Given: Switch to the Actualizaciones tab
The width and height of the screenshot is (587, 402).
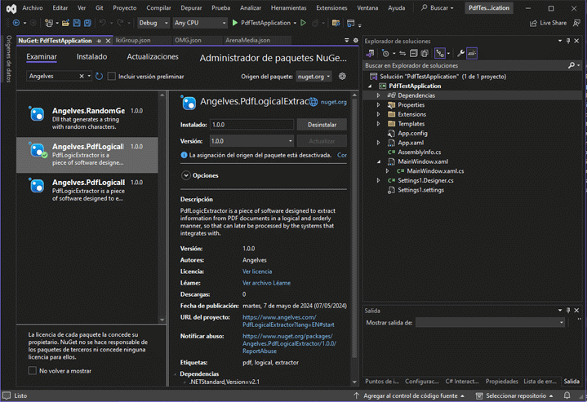Looking at the screenshot, I should tap(153, 57).
